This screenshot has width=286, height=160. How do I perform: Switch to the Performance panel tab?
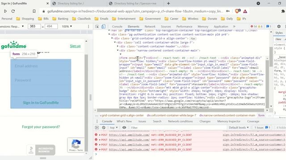point(184,27)
